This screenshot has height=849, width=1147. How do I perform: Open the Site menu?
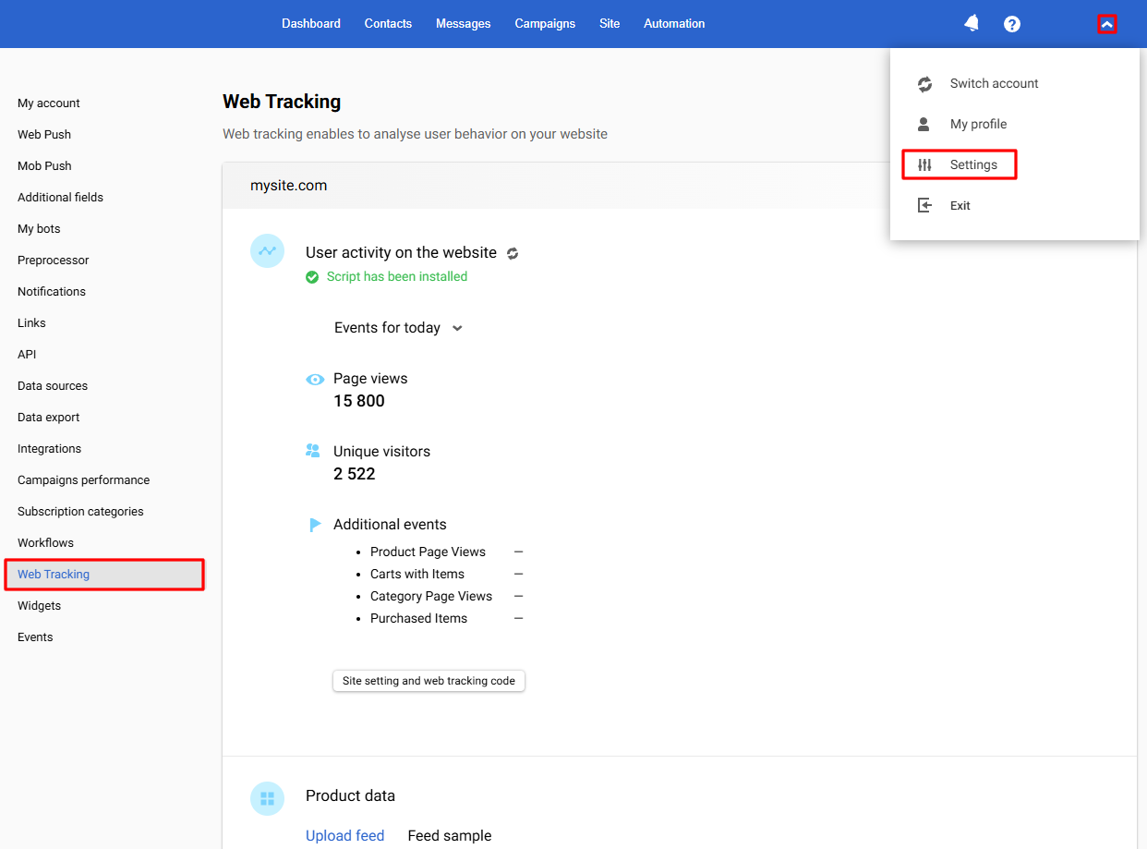pos(610,24)
